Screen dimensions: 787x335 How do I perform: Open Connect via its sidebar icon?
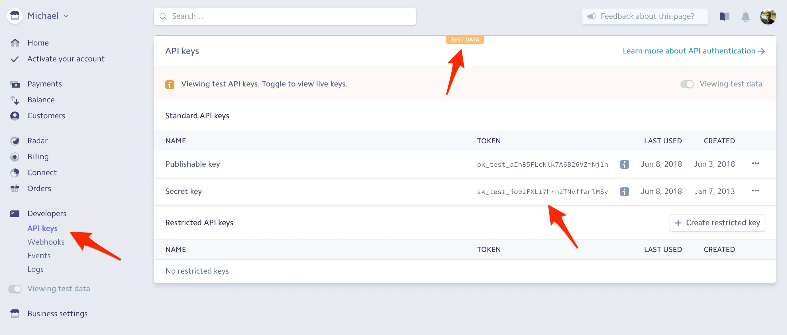pyautogui.click(x=15, y=173)
